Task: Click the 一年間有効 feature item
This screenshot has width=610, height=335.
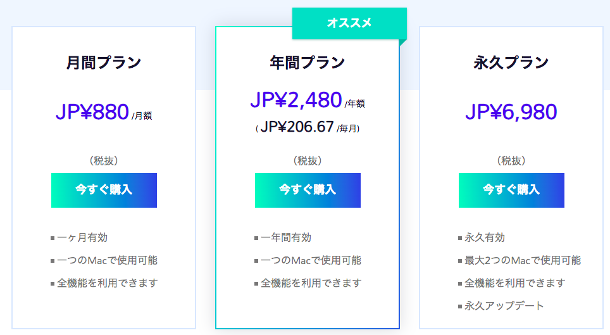Action: click(286, 237)
